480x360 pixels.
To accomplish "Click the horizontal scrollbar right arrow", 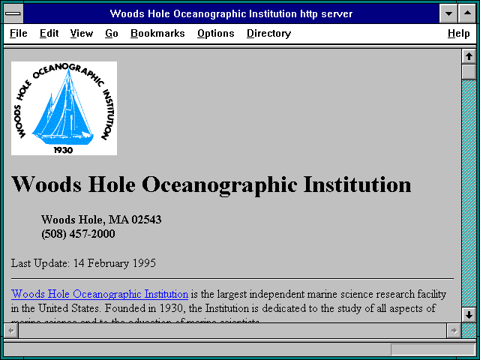I will point(454,331).
